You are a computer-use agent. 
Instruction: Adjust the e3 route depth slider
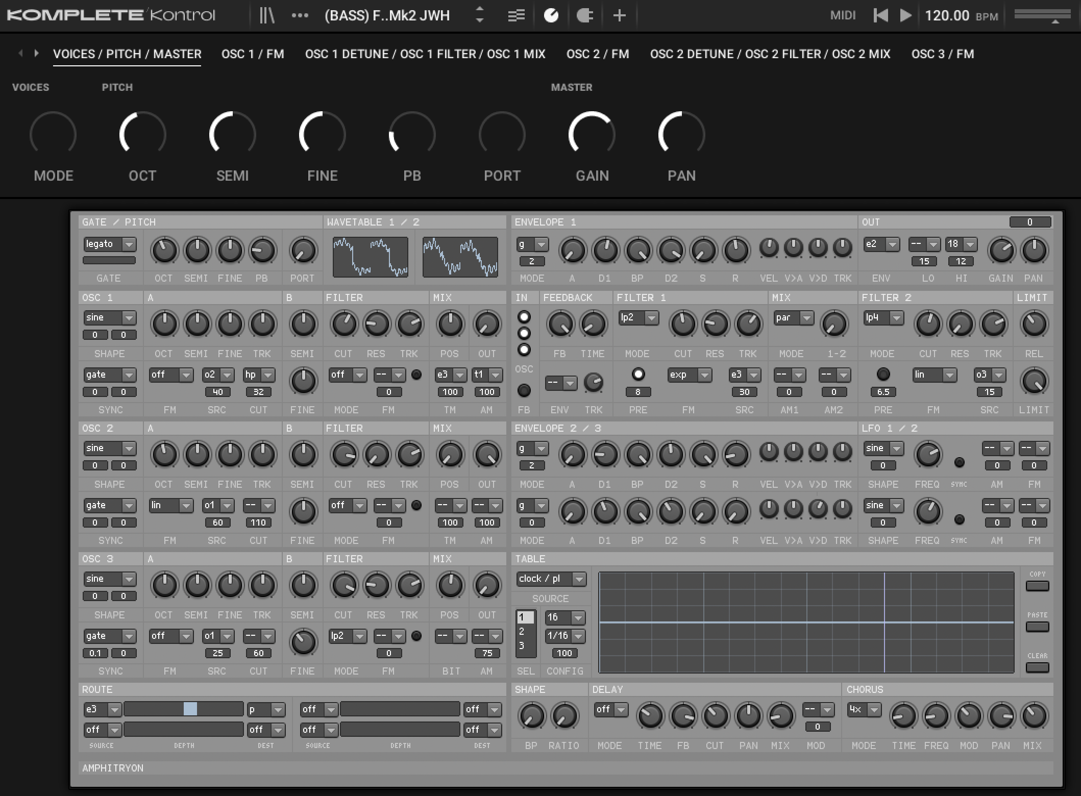[x=184, y=709]
